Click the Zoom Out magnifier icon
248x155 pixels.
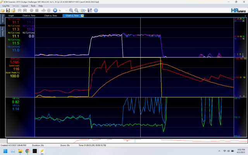[77, 10]
